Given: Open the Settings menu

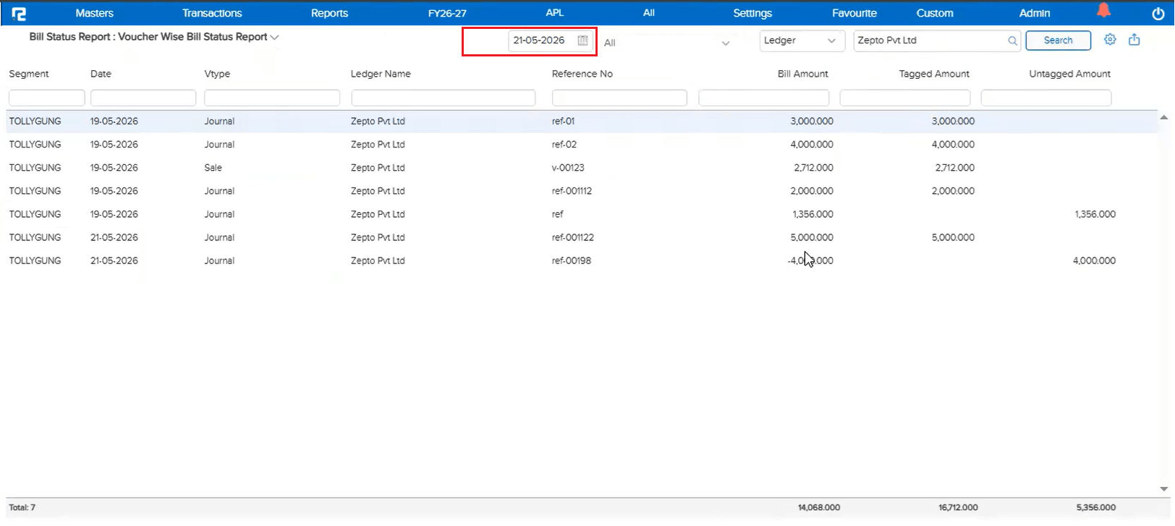Looking at the screenshot, I should pos(752,13).
